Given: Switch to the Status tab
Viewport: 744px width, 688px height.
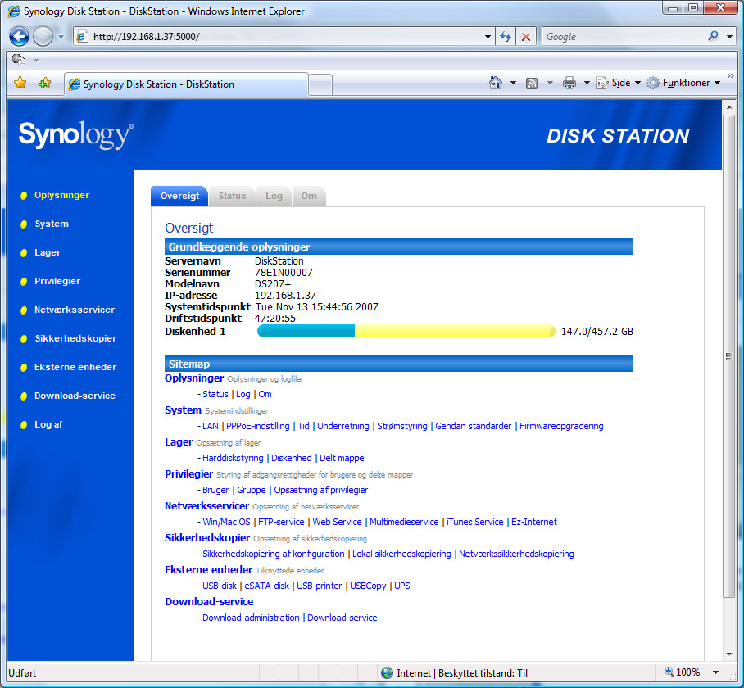Looking at the screenshot, I should [232, 196].
